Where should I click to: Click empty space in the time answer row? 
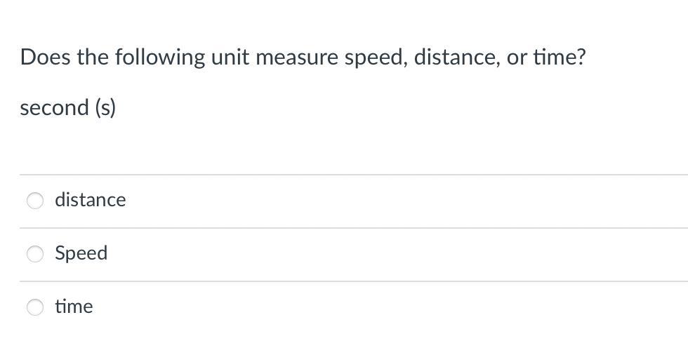click(x=421, y=307)
